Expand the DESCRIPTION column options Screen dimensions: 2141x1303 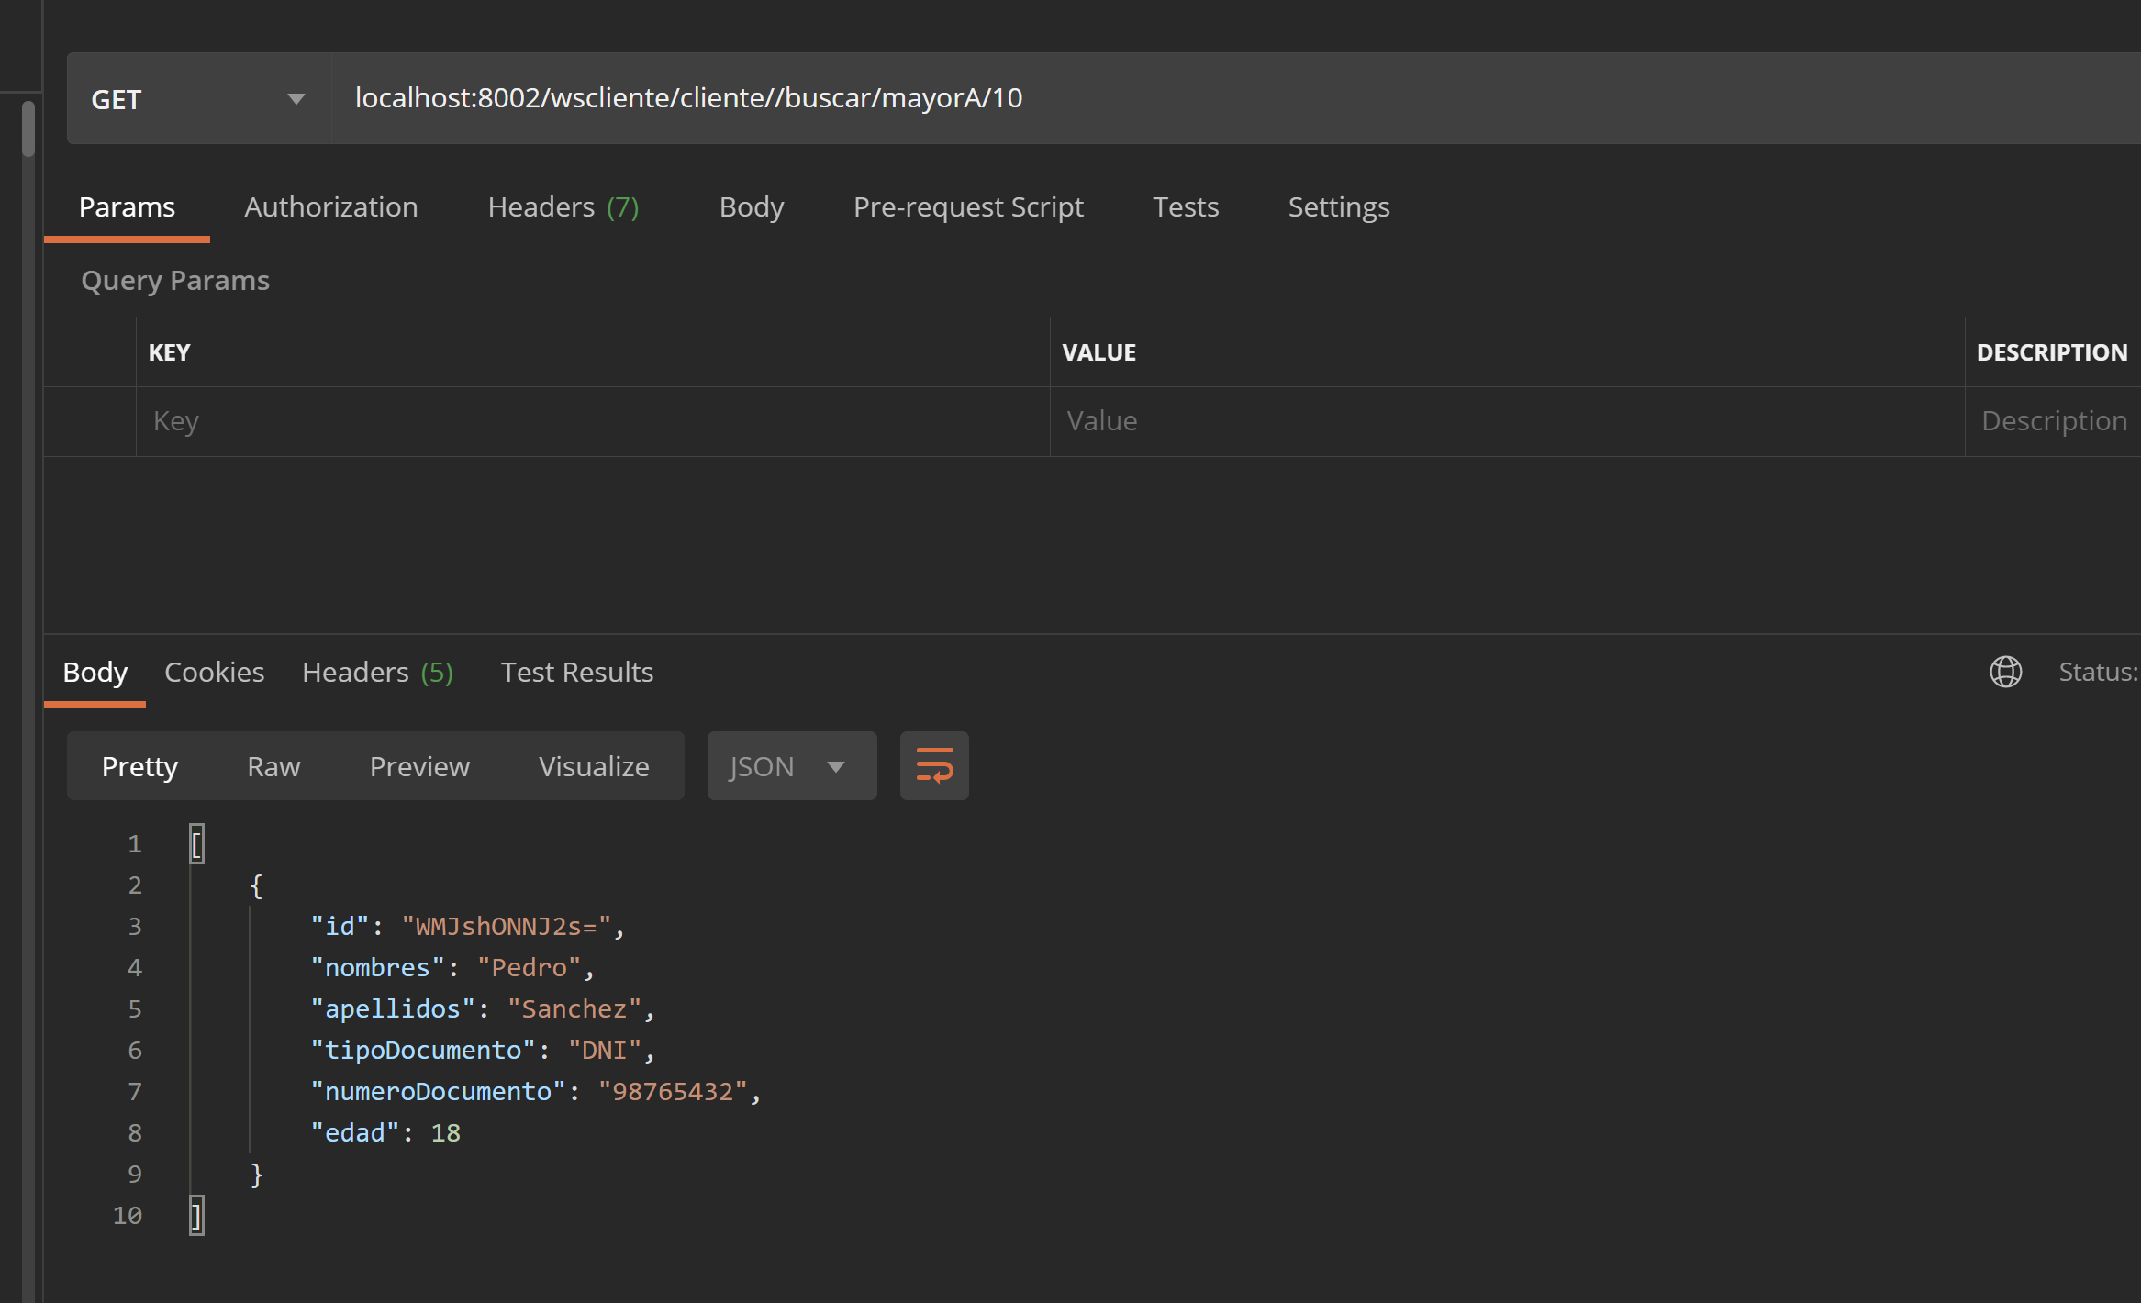pyautogui.click(x=2053, y=351)
